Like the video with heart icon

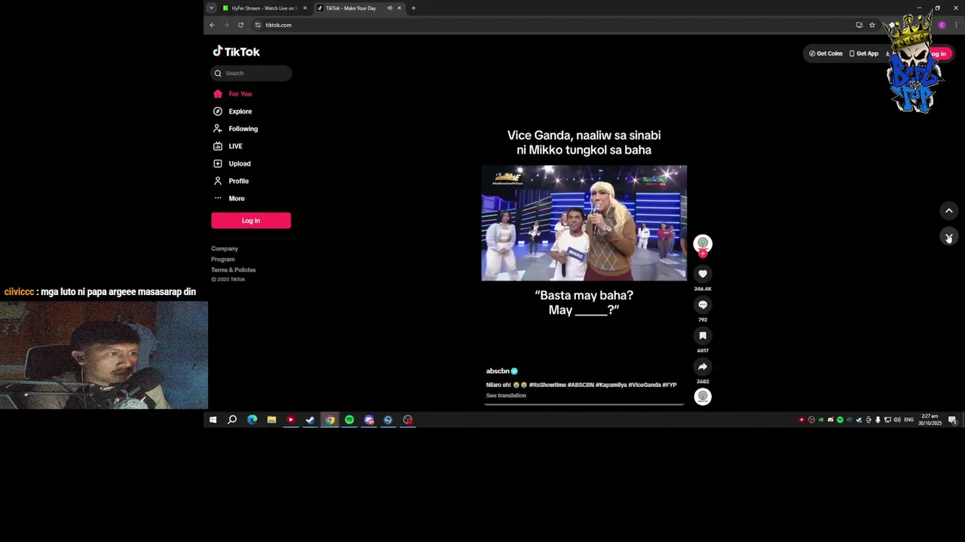[703, 274]
